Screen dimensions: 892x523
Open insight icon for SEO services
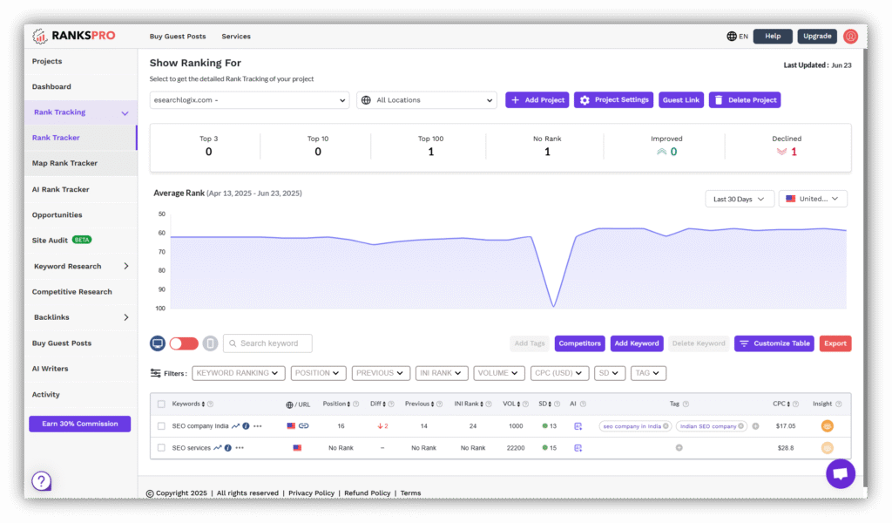tap(828, 448)
